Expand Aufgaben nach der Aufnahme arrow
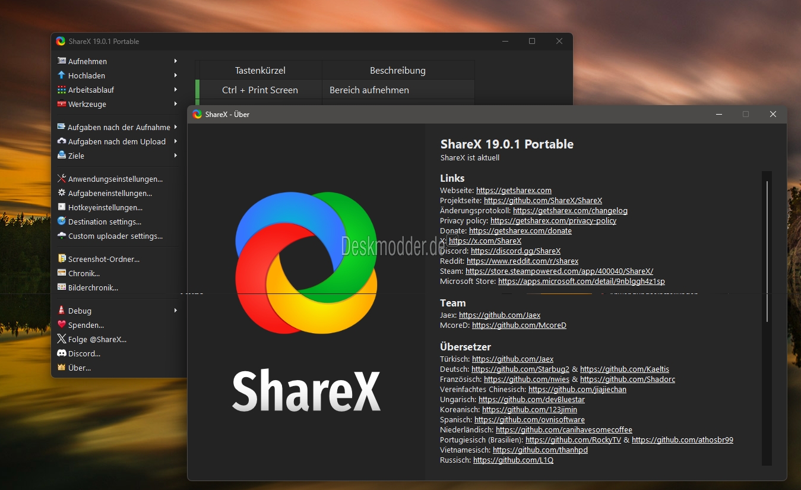Viewport: 801px width, 490px height. point(176,127)
